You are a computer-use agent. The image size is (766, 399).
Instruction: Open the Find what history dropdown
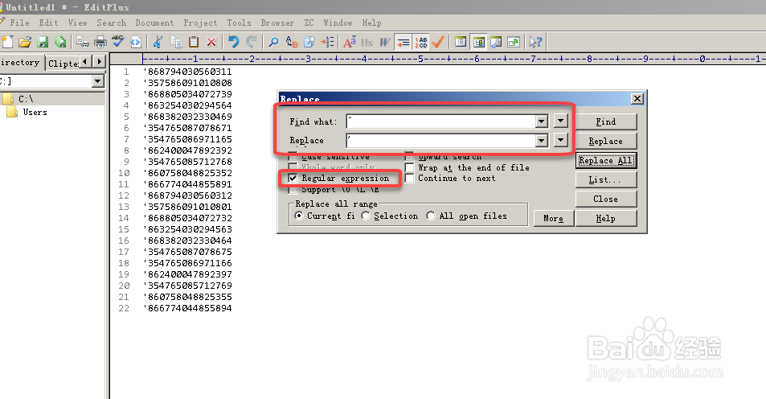tap(541, 121)
